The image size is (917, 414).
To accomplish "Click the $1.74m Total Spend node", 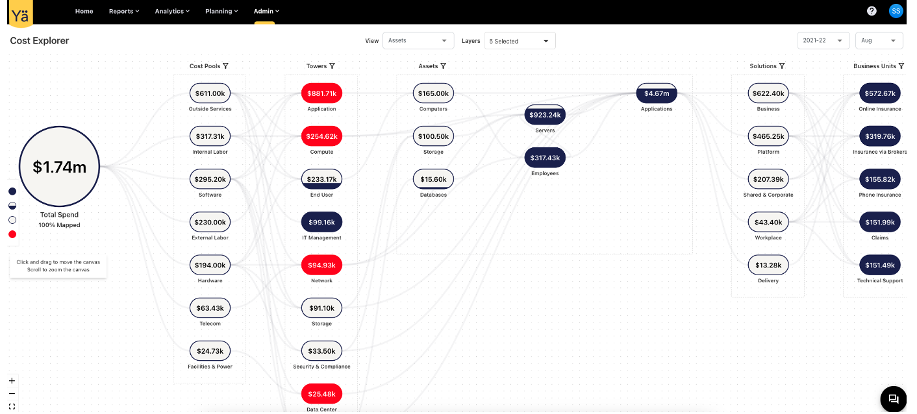I will (59, 167).
